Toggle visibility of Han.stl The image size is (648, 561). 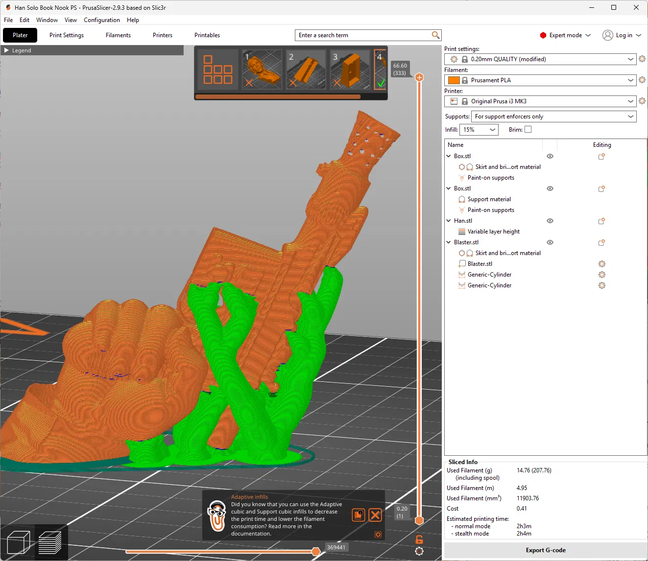coord(550,221)
